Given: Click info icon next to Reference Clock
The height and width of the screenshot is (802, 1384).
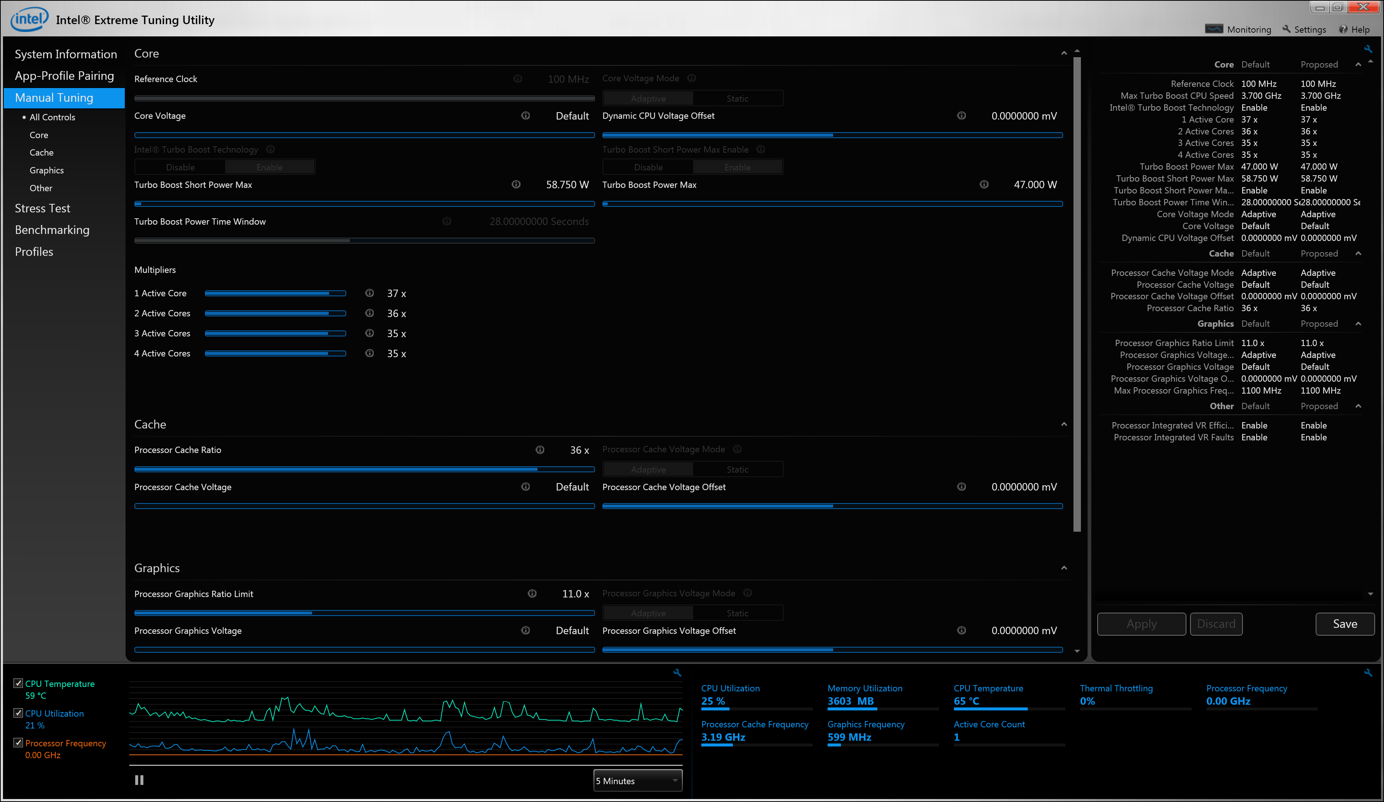Looking at the screenshot, I should 517,78.
